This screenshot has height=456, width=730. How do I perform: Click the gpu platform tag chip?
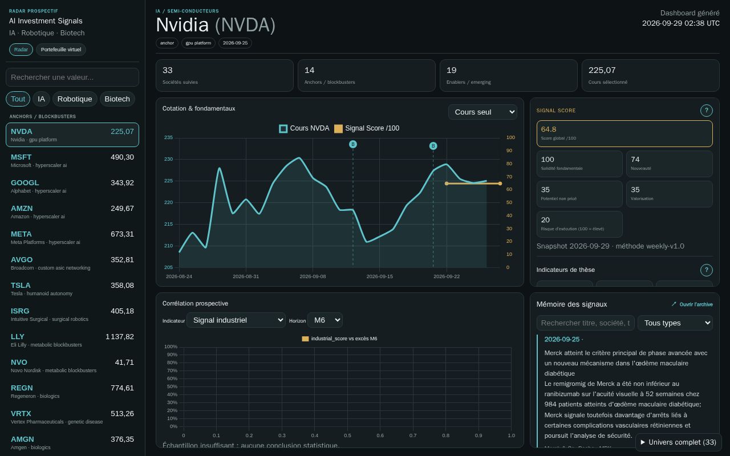(198, 43)
